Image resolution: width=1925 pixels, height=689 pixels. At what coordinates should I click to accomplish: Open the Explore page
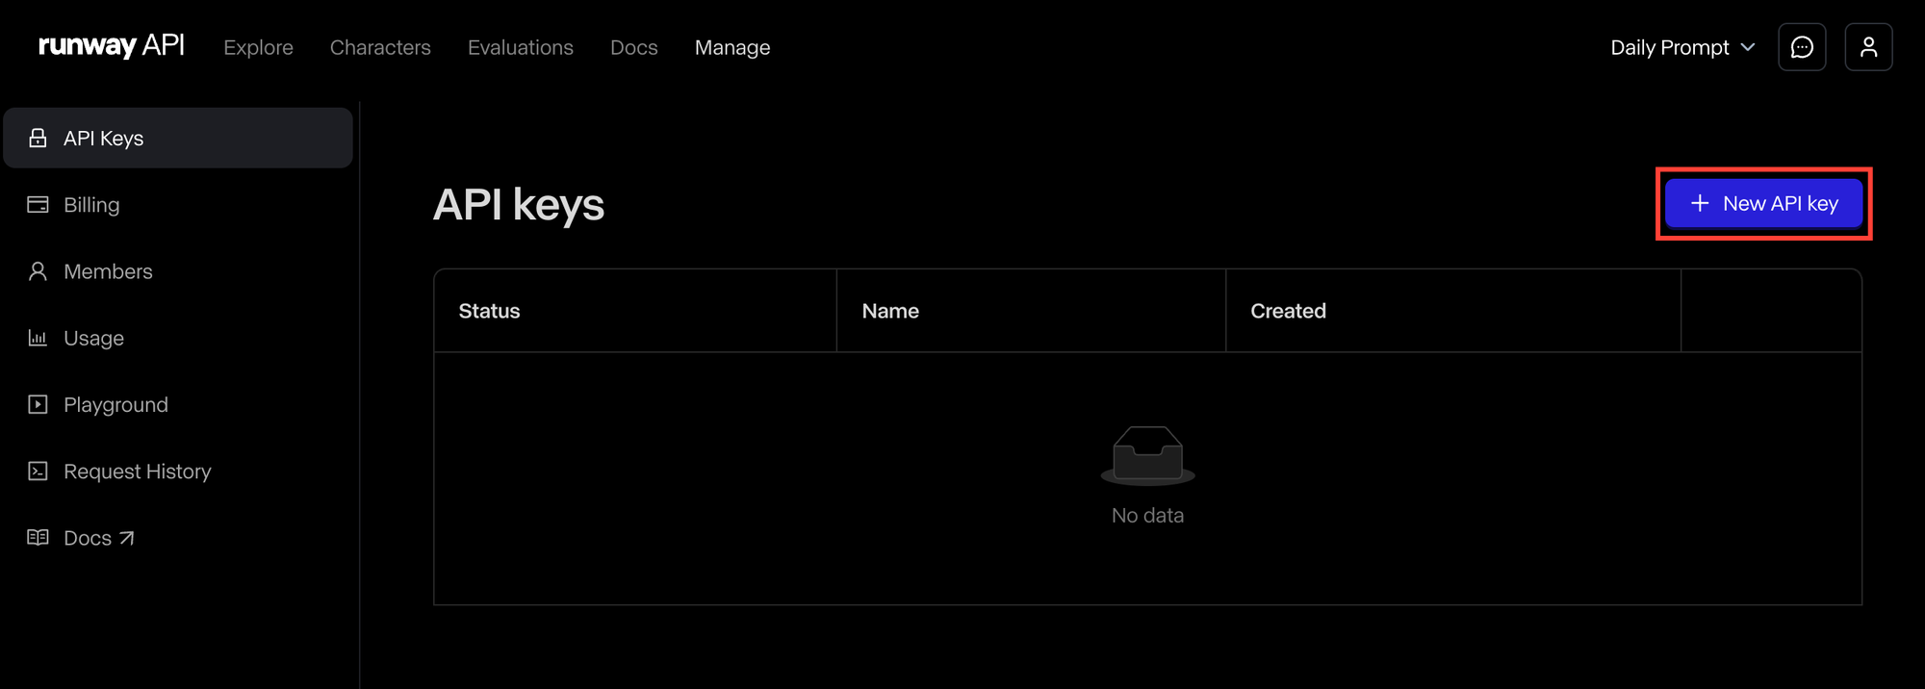[x=258, y=47]
